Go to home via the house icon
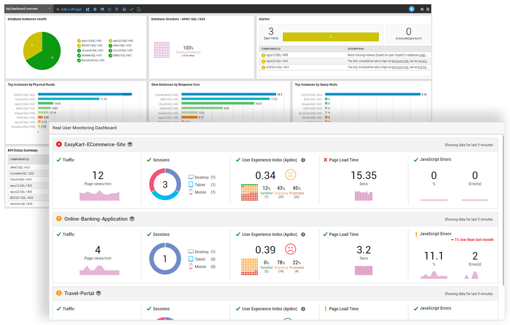510x325 pixels. pyautogui.click(x=422, y=9)
